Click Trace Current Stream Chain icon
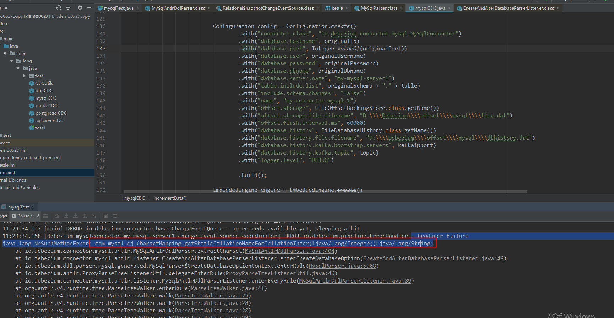 [x=115, y=216]
